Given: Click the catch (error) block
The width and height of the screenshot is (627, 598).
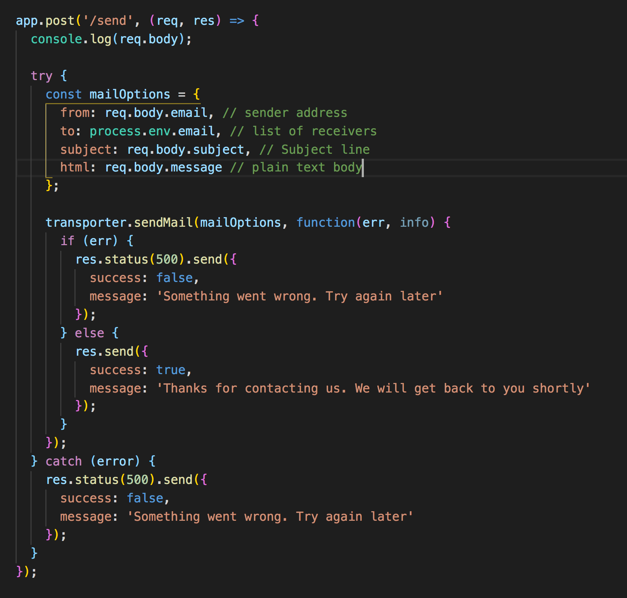Looking at the screenshot, I should coord(92,461).
